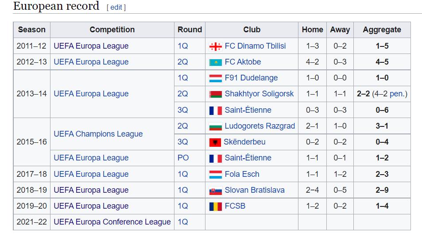Open the PO round link
Image resolution: width=422 pixels, height=244 pixels.
tap(183, 158)
